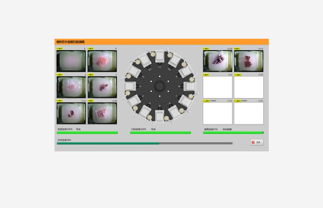Screen dimensions: 323x208
Task: Open the scan thumbnail timed 12.49
Action: (x=217, y=61)
